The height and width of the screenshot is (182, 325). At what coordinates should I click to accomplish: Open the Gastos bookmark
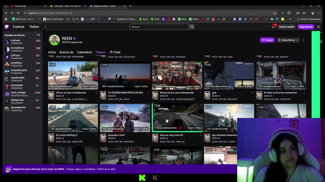194,19
